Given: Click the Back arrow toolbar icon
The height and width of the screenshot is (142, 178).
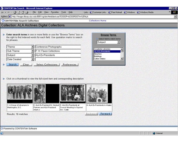Looking at the screenshot, I should [x=2, y=12].
